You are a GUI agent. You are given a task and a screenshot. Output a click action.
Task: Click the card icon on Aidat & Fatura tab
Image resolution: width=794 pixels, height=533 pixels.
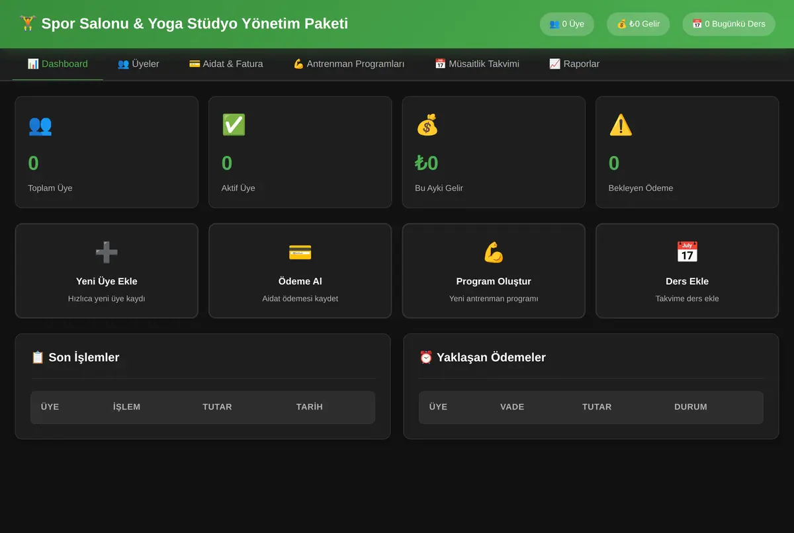tap(195, 64)
